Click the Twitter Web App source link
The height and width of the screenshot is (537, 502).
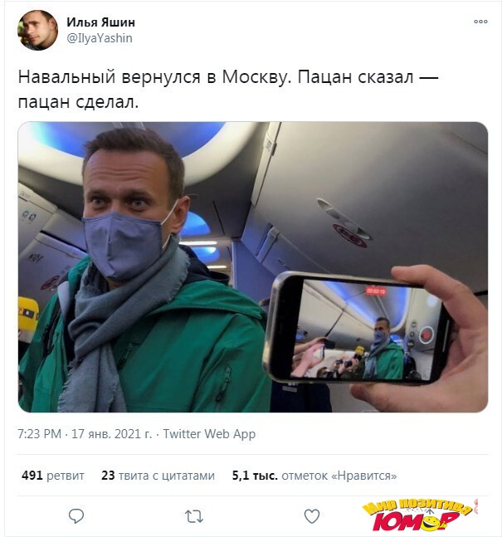point(209,434)
